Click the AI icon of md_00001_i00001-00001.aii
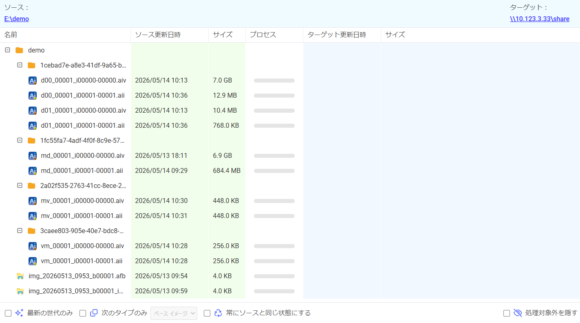 coord(33,171)
